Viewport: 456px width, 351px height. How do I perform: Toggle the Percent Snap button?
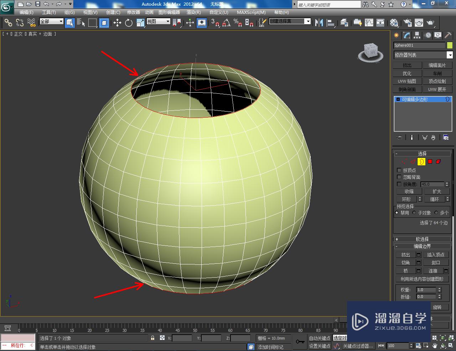coord(238,23)
